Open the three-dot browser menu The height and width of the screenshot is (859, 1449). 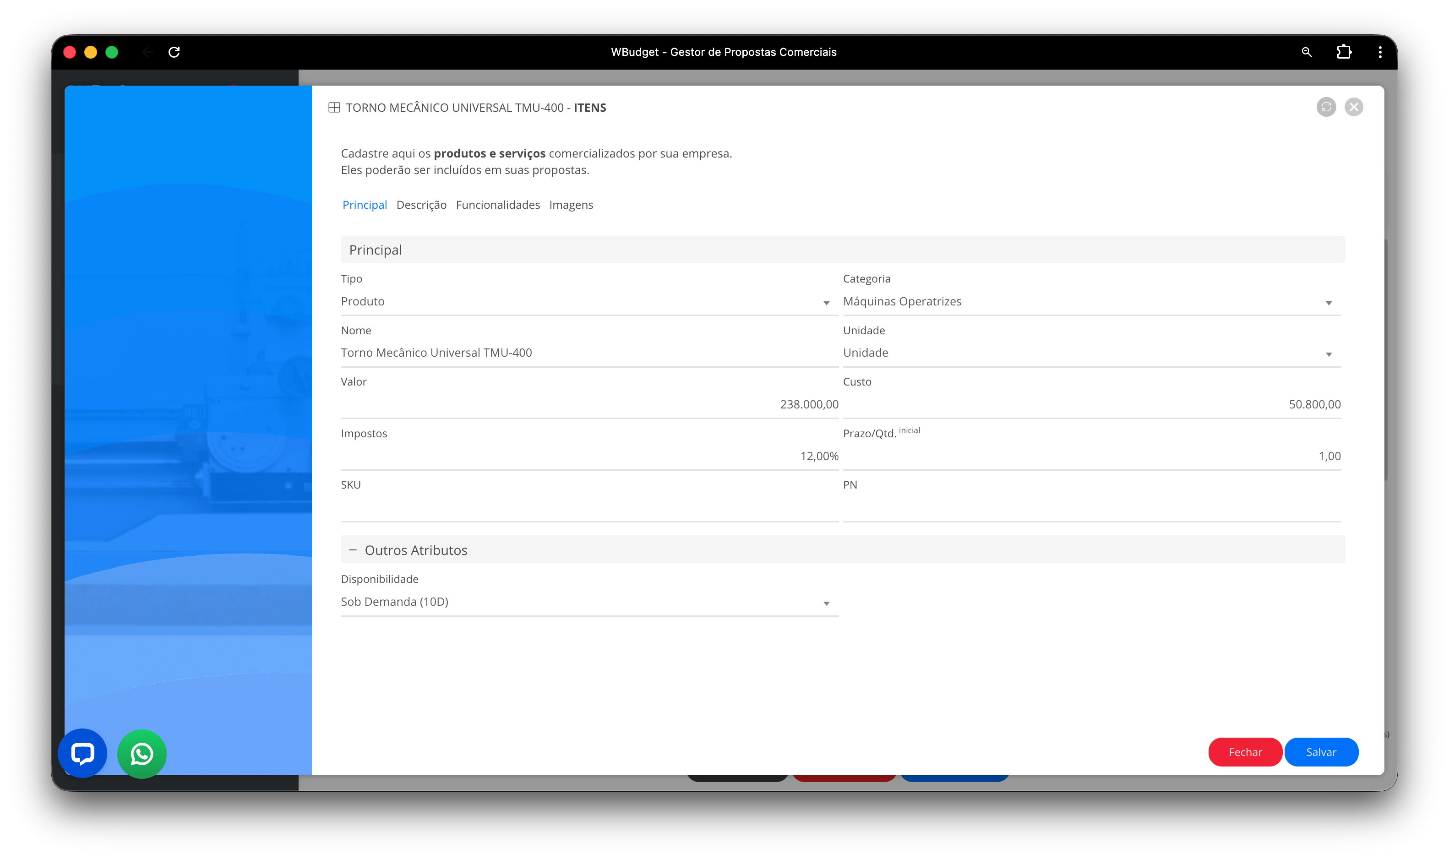[x=1380, y=52]
